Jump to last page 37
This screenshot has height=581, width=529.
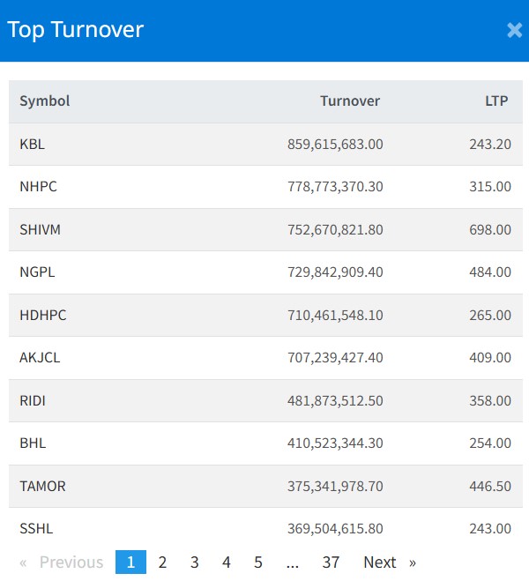click(331, 562)
